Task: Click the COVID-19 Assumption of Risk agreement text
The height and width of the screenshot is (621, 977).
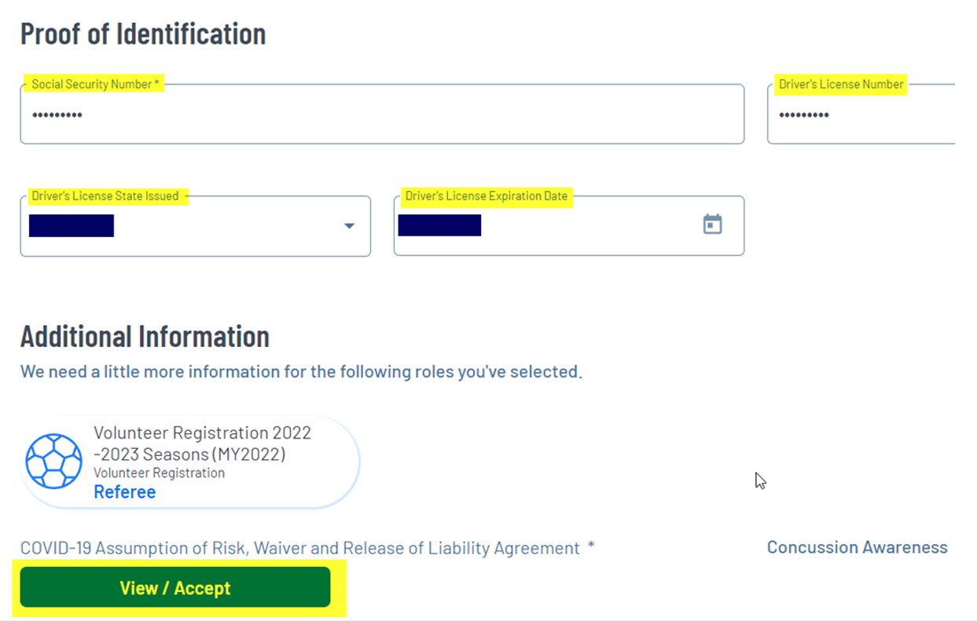Action: pyautogui.click(x=299, y=548)
